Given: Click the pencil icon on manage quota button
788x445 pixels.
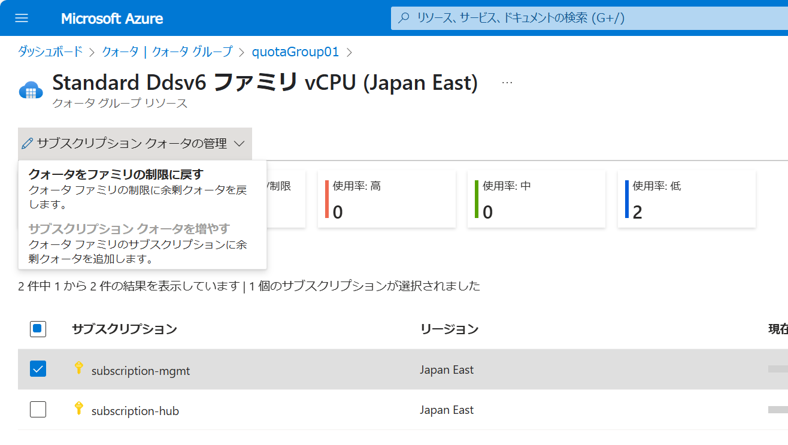Looking at the screenshot, I should click(x=27, y=144).
